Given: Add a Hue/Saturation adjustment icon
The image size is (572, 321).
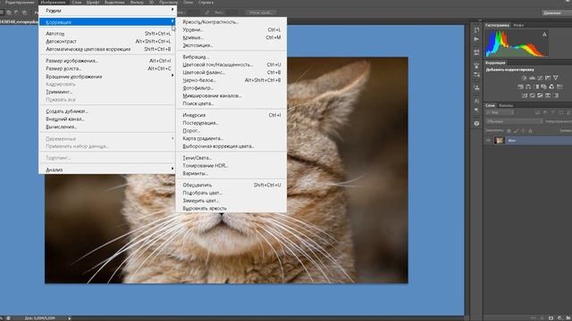Looking at the screenshot, I should (520, 86).
